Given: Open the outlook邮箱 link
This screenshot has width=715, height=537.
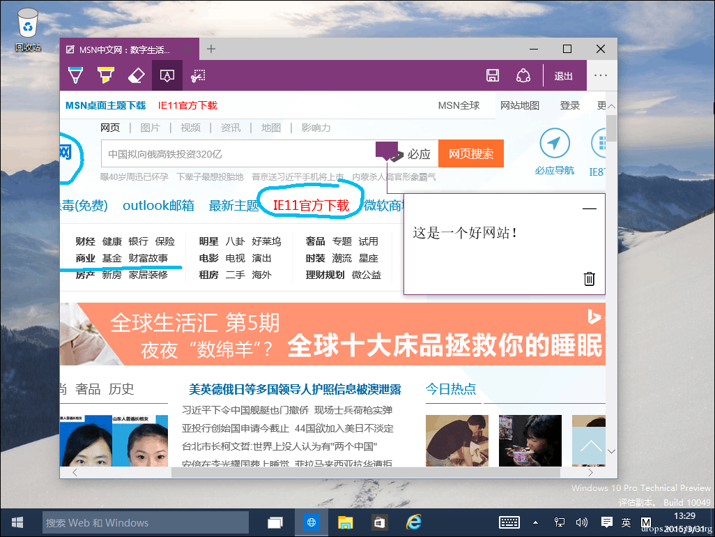Looking at the screenshot, I should click(158, 206).
